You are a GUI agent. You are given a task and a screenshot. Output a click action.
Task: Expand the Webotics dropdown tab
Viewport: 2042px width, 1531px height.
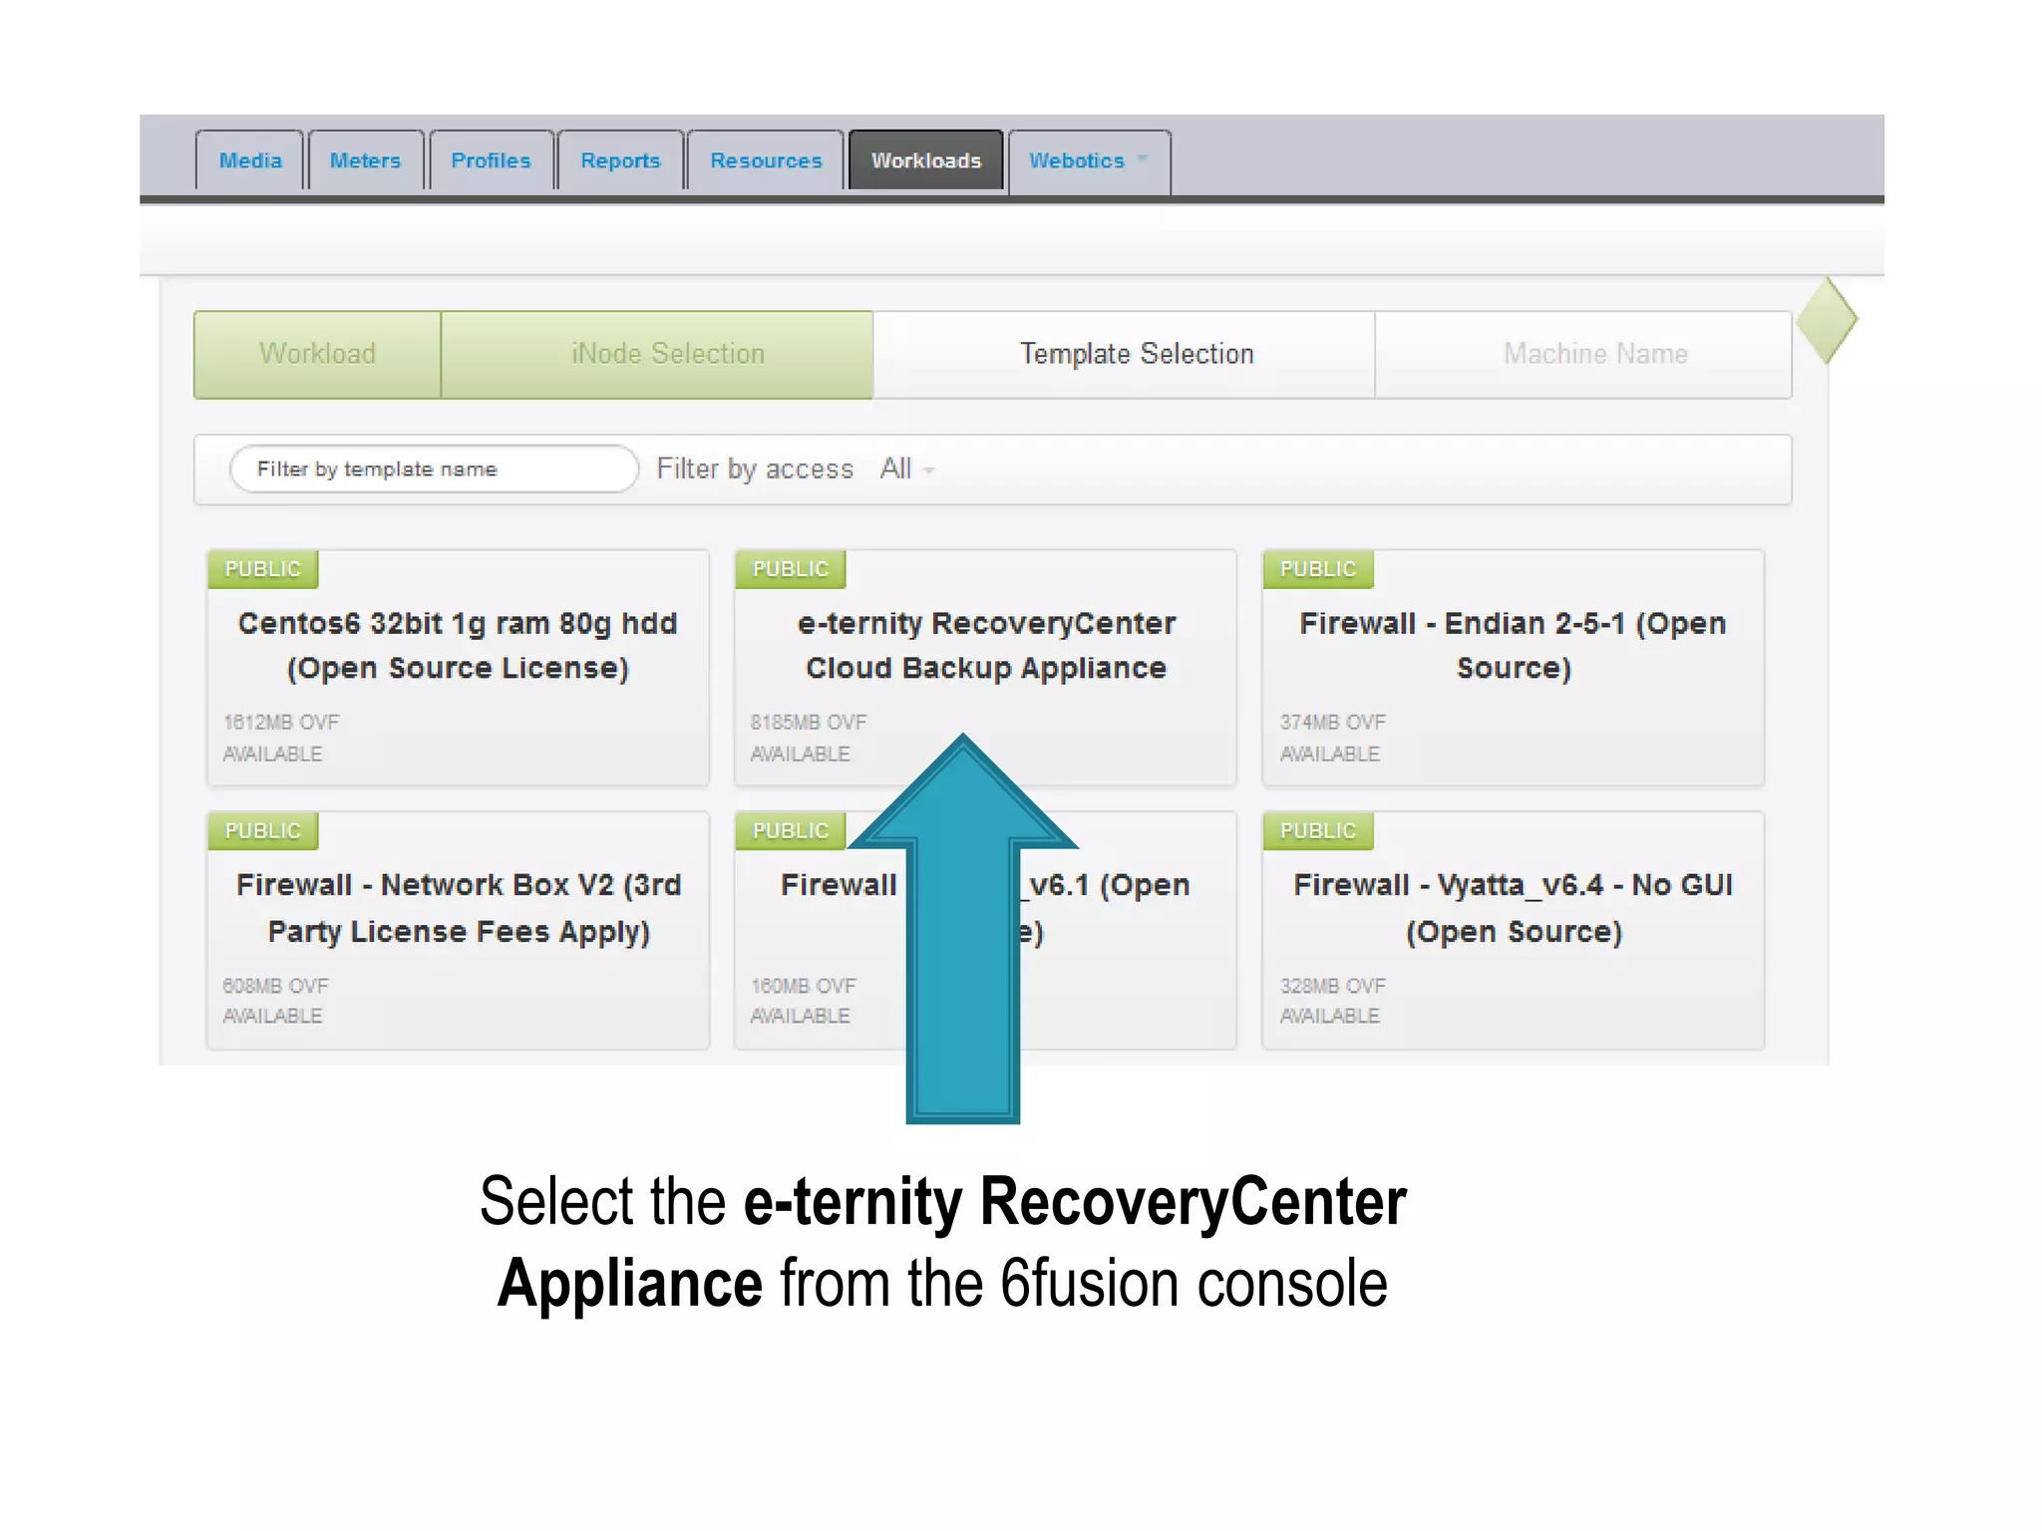pos(1088,160)
